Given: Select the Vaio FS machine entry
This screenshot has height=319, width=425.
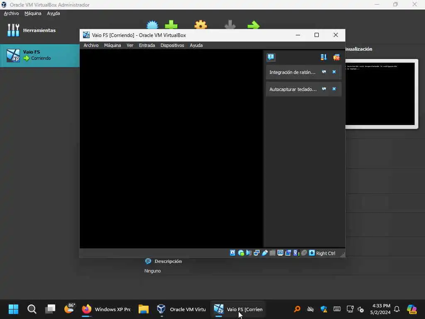Looking at the screenshot, I should tap(39, 55).
